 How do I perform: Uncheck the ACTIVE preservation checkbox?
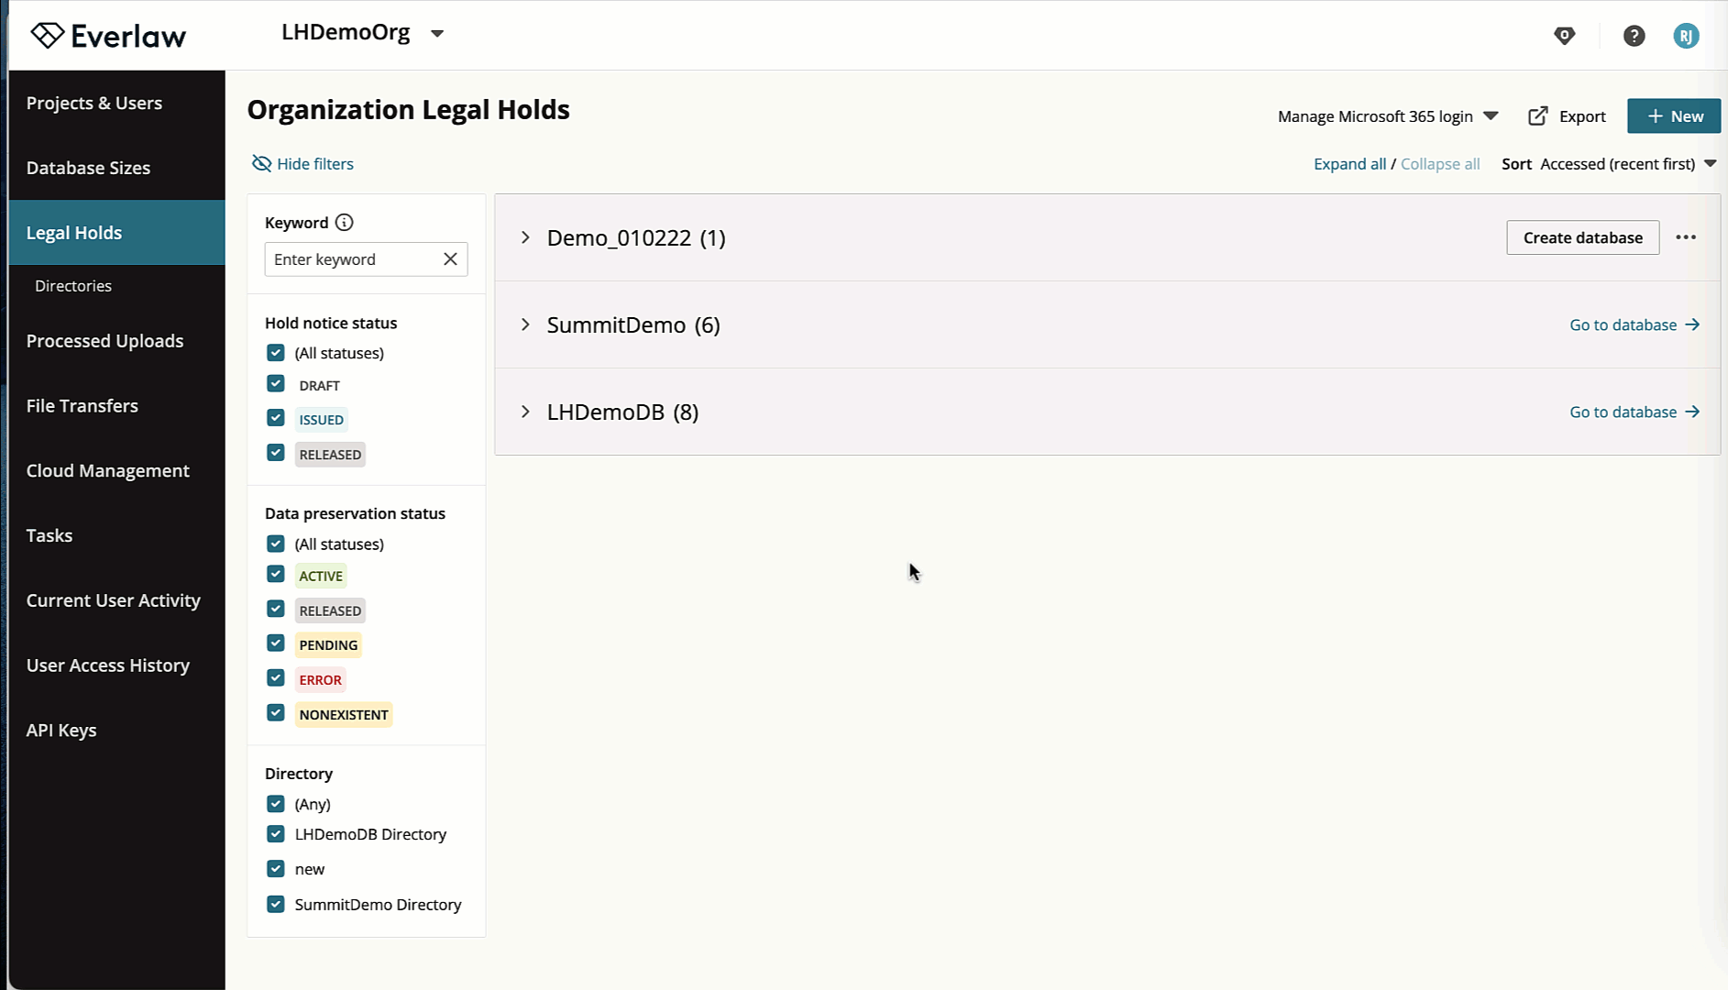[x=276, y=575]
